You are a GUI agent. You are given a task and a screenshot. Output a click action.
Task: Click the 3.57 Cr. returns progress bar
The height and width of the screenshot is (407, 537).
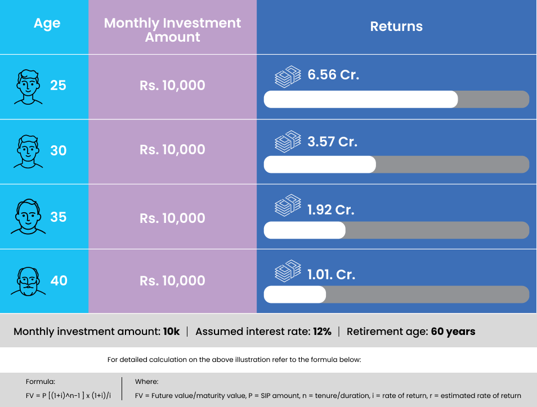396,164
